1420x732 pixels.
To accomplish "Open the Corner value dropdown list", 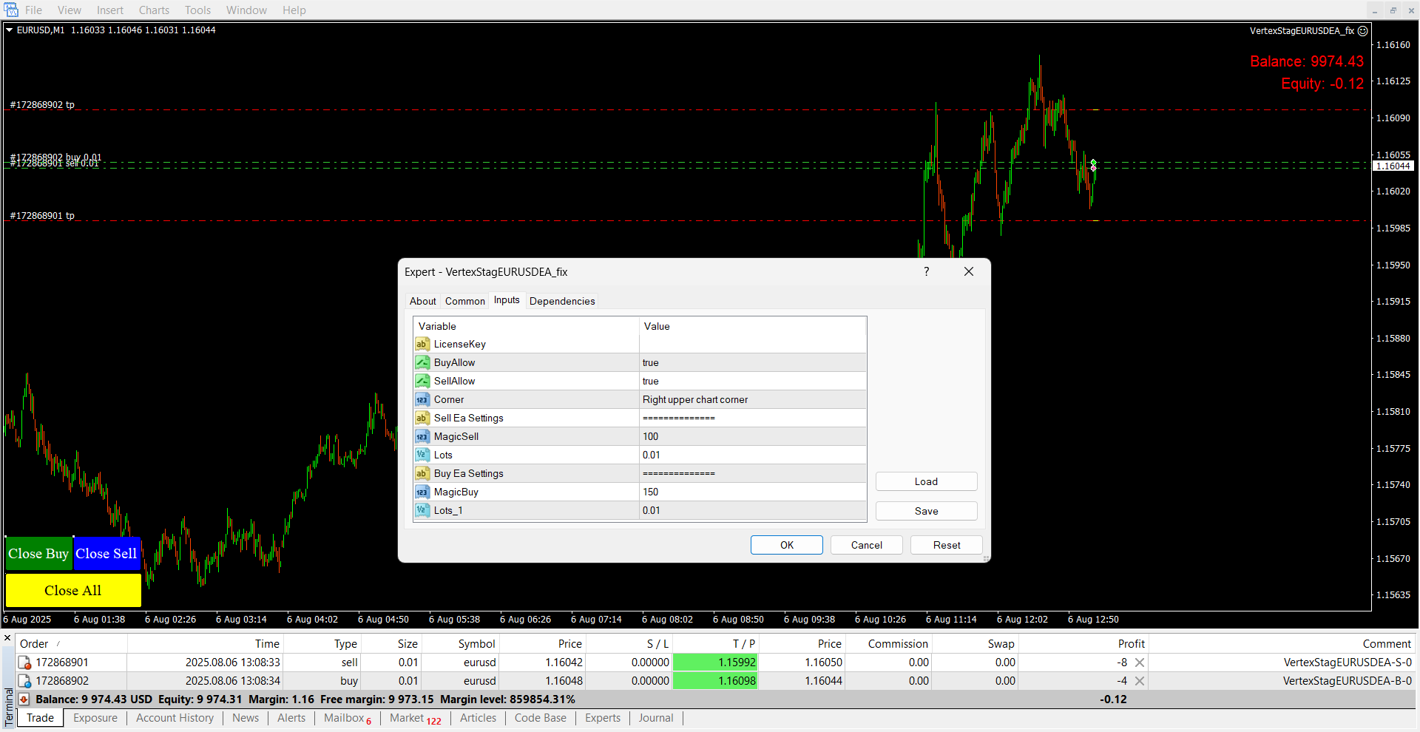I will [x=751, y=399].
